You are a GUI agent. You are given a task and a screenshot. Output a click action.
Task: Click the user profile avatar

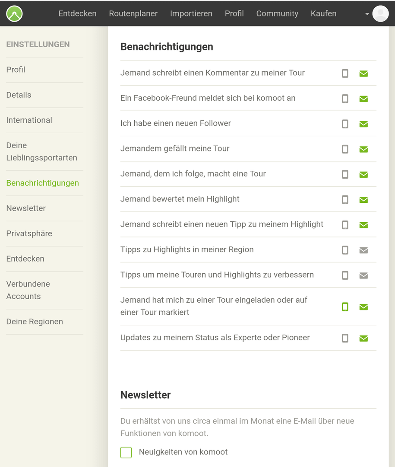(x=380, y=14)
